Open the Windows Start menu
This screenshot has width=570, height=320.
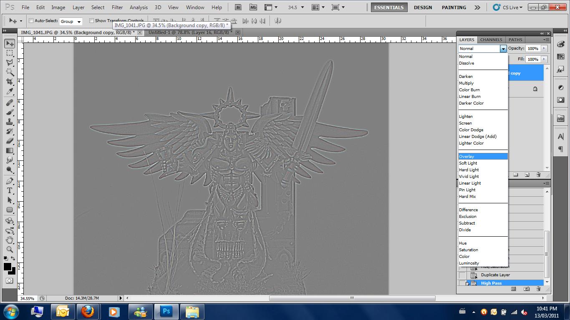point(11,312)
